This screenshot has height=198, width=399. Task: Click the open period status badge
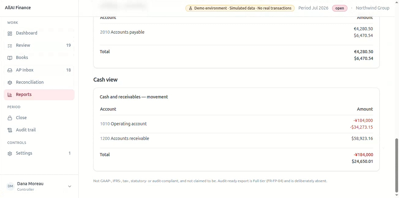[340, 8]
